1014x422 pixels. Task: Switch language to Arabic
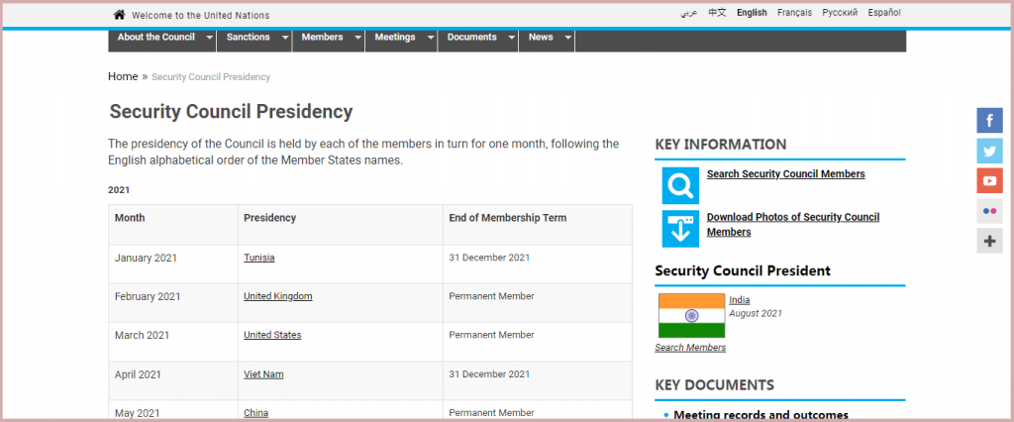coord(689,13)
